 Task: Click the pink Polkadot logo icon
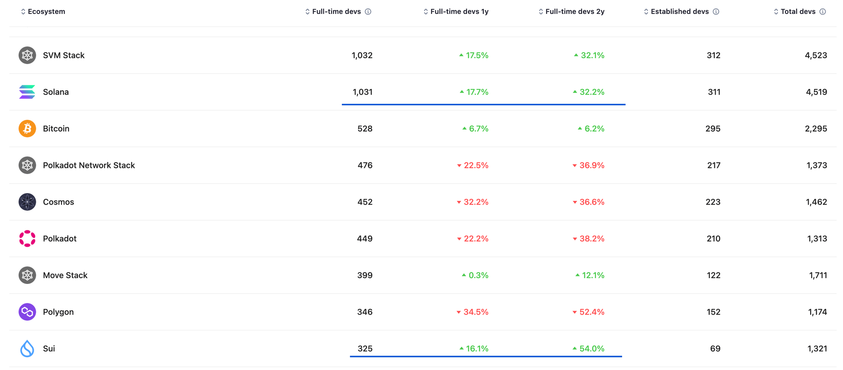point(27,238)
